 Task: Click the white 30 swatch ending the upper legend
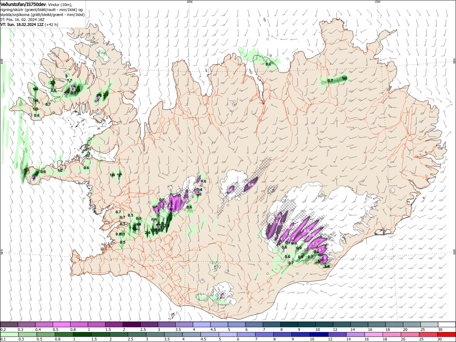pyautogui.click(x=447, y=325)
